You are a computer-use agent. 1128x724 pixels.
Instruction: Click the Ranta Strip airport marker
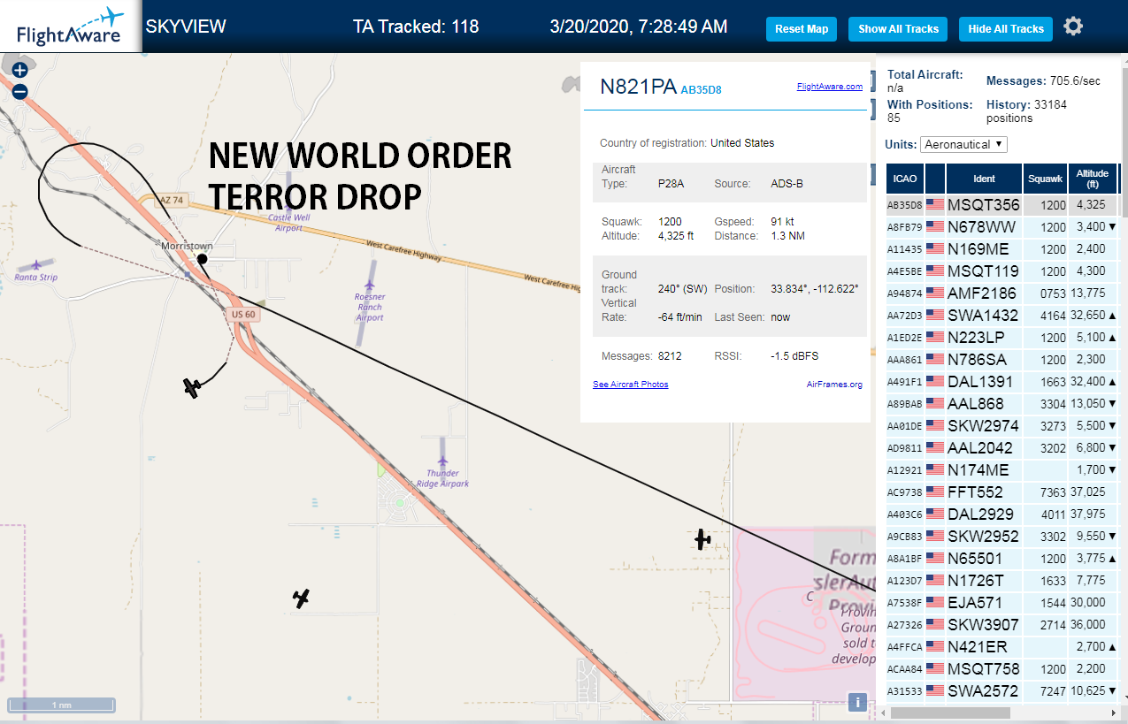[x=36, y=265]
